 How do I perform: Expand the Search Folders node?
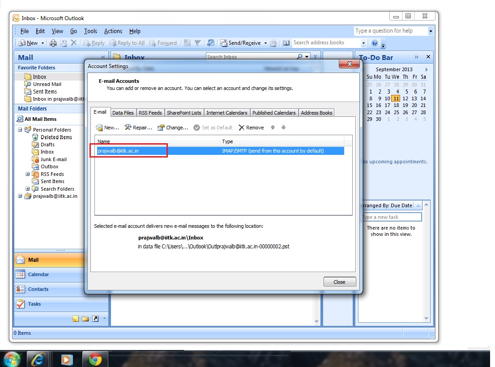[27, 189]
